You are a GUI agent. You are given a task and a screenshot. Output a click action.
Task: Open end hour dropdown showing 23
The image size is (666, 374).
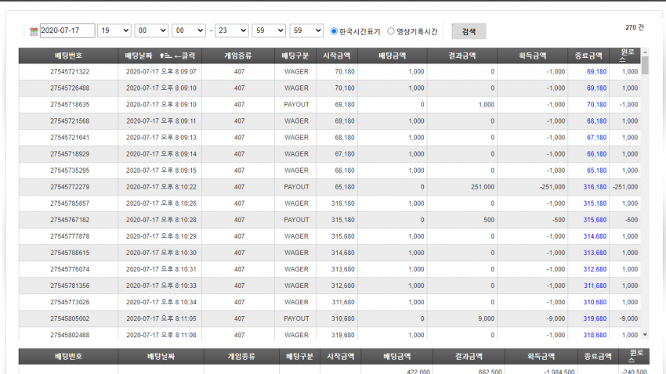click(231, 31)
